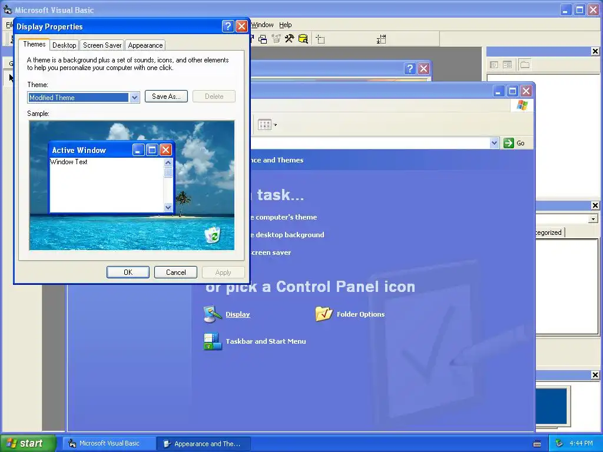Select Appearance and Themes taskbar button
This screenshot has height=452, width=603.
pyautogui.click(x=204, y=444)
